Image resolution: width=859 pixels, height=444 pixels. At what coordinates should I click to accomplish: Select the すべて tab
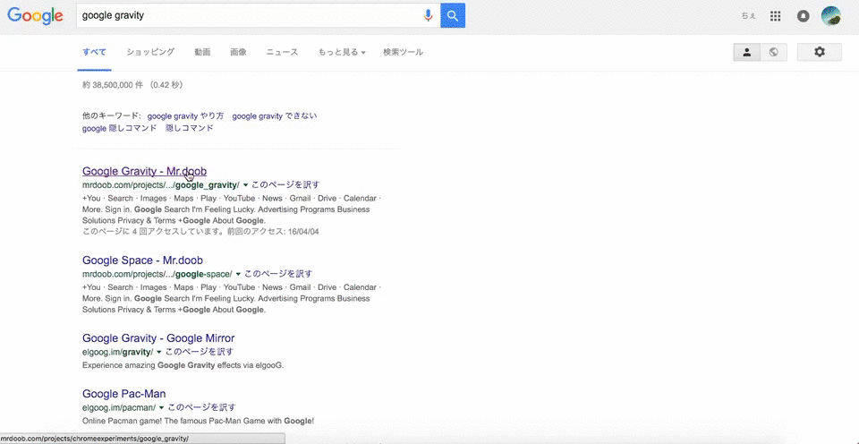(94, 52)
